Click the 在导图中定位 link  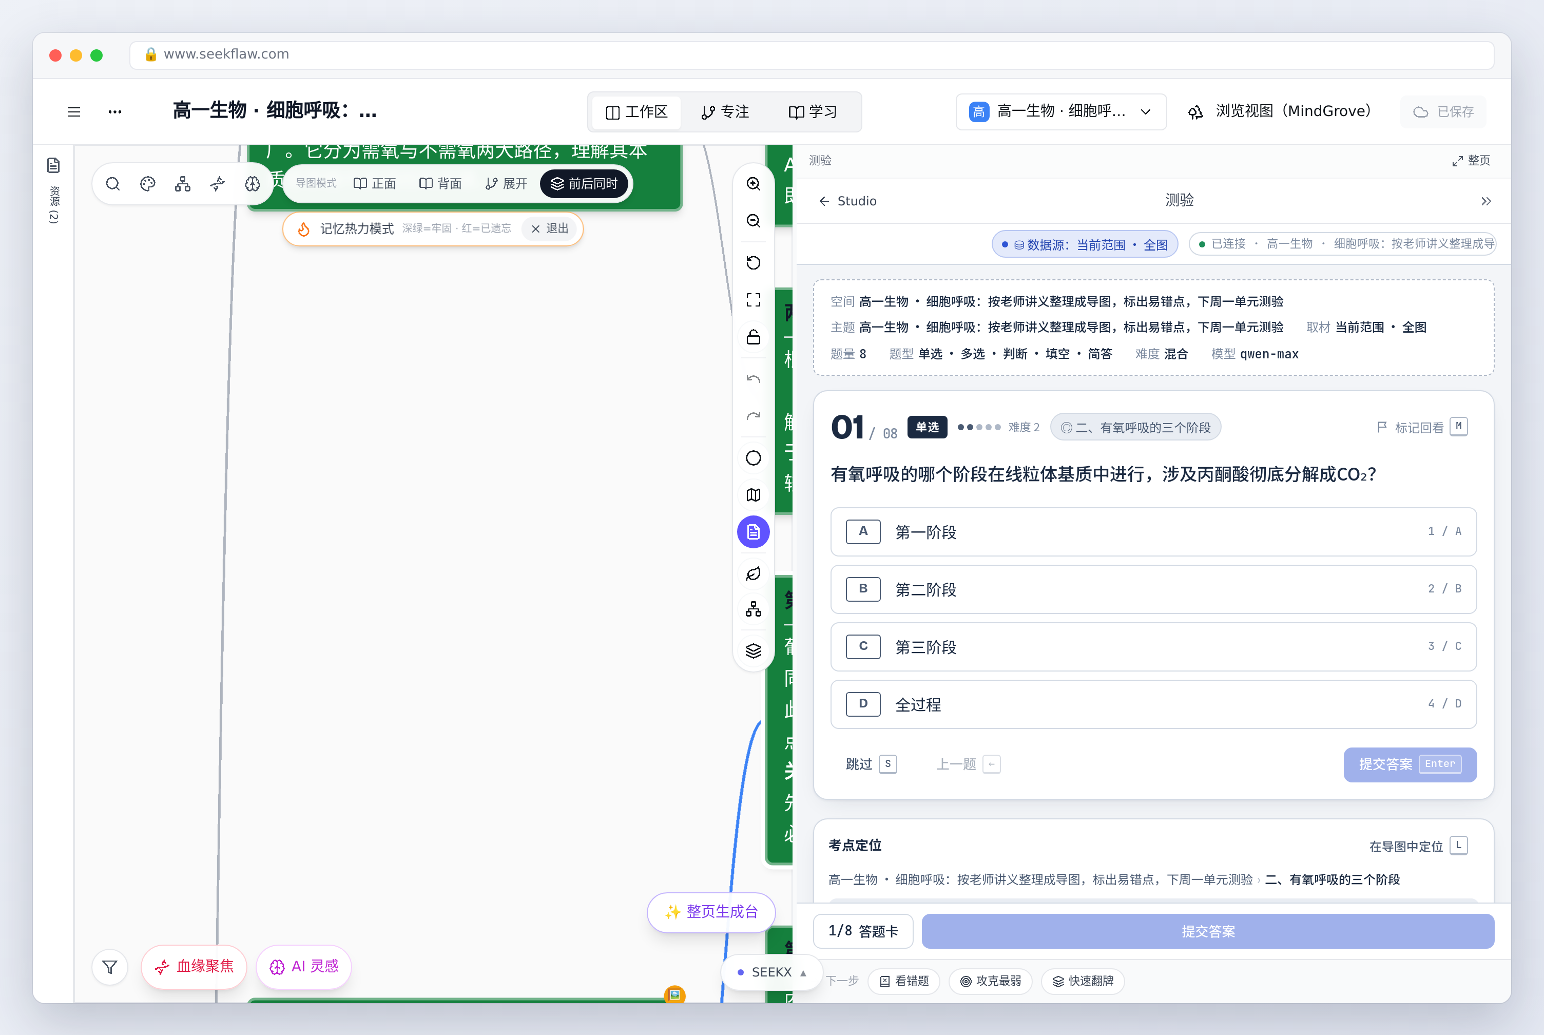point(1418,846)
